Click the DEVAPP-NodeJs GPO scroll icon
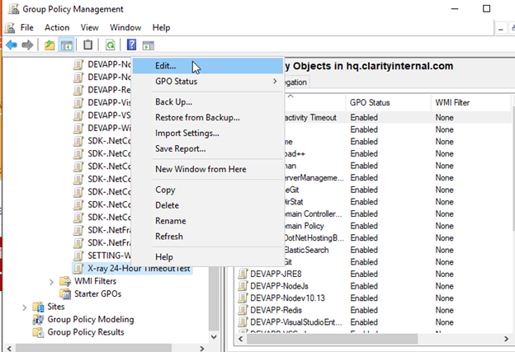The width and height of the screenshot is (515, 352). (x=243, y=286)
